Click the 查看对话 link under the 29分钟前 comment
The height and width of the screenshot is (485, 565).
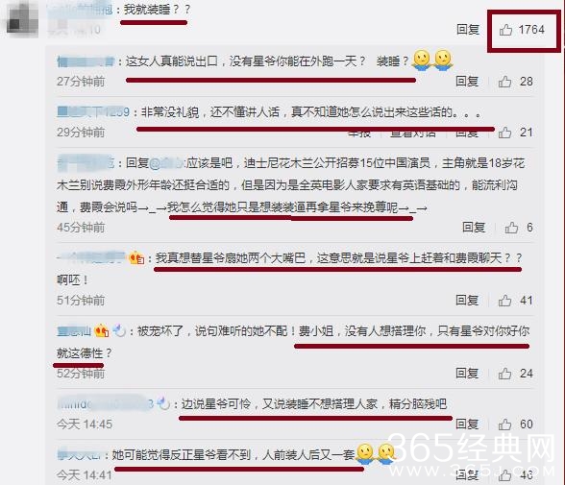413,134
